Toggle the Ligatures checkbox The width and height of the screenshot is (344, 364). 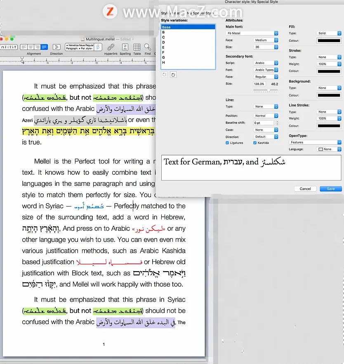pos(227,143)
